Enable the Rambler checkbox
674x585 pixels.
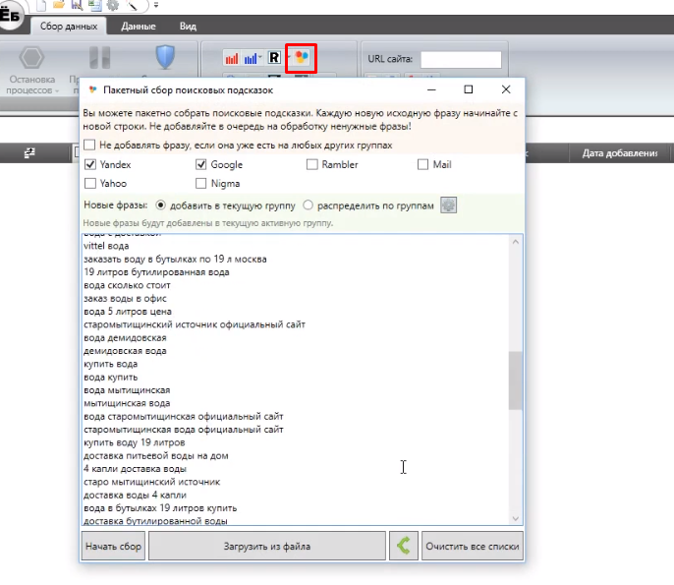[x=312, y=164]
